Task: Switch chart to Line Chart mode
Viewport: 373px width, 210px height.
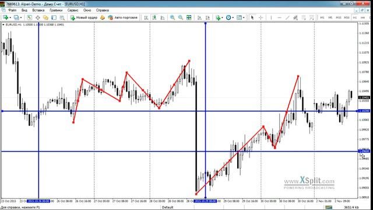Action: pyautogui.click(x=163, y=17)
